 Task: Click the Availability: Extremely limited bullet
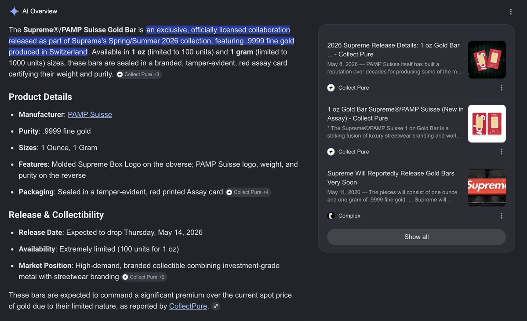tap(99, 249)
